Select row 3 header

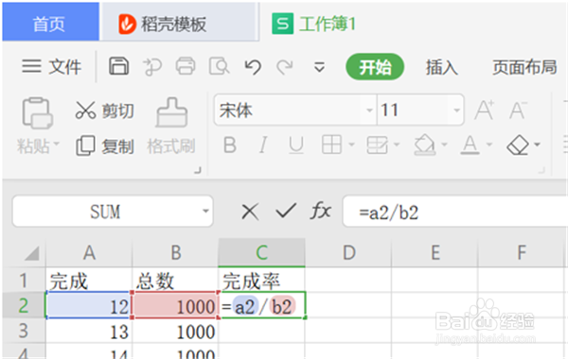click(24, 331)
